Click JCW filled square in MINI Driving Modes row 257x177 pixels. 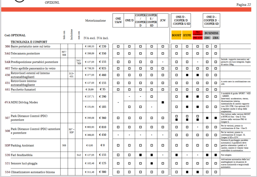click(163, 102)
